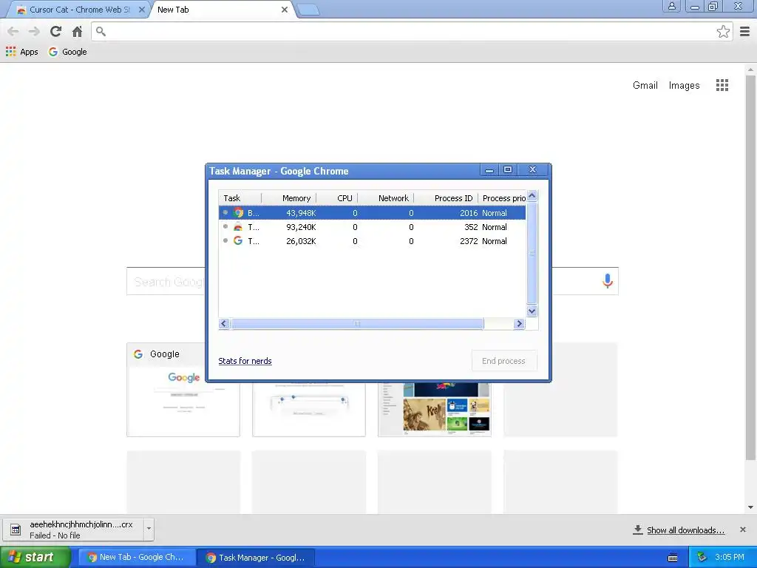Viewport: 757px width, 568px height.
Task: Open the Chrome hamburger menu
Action: pos(745,31)
